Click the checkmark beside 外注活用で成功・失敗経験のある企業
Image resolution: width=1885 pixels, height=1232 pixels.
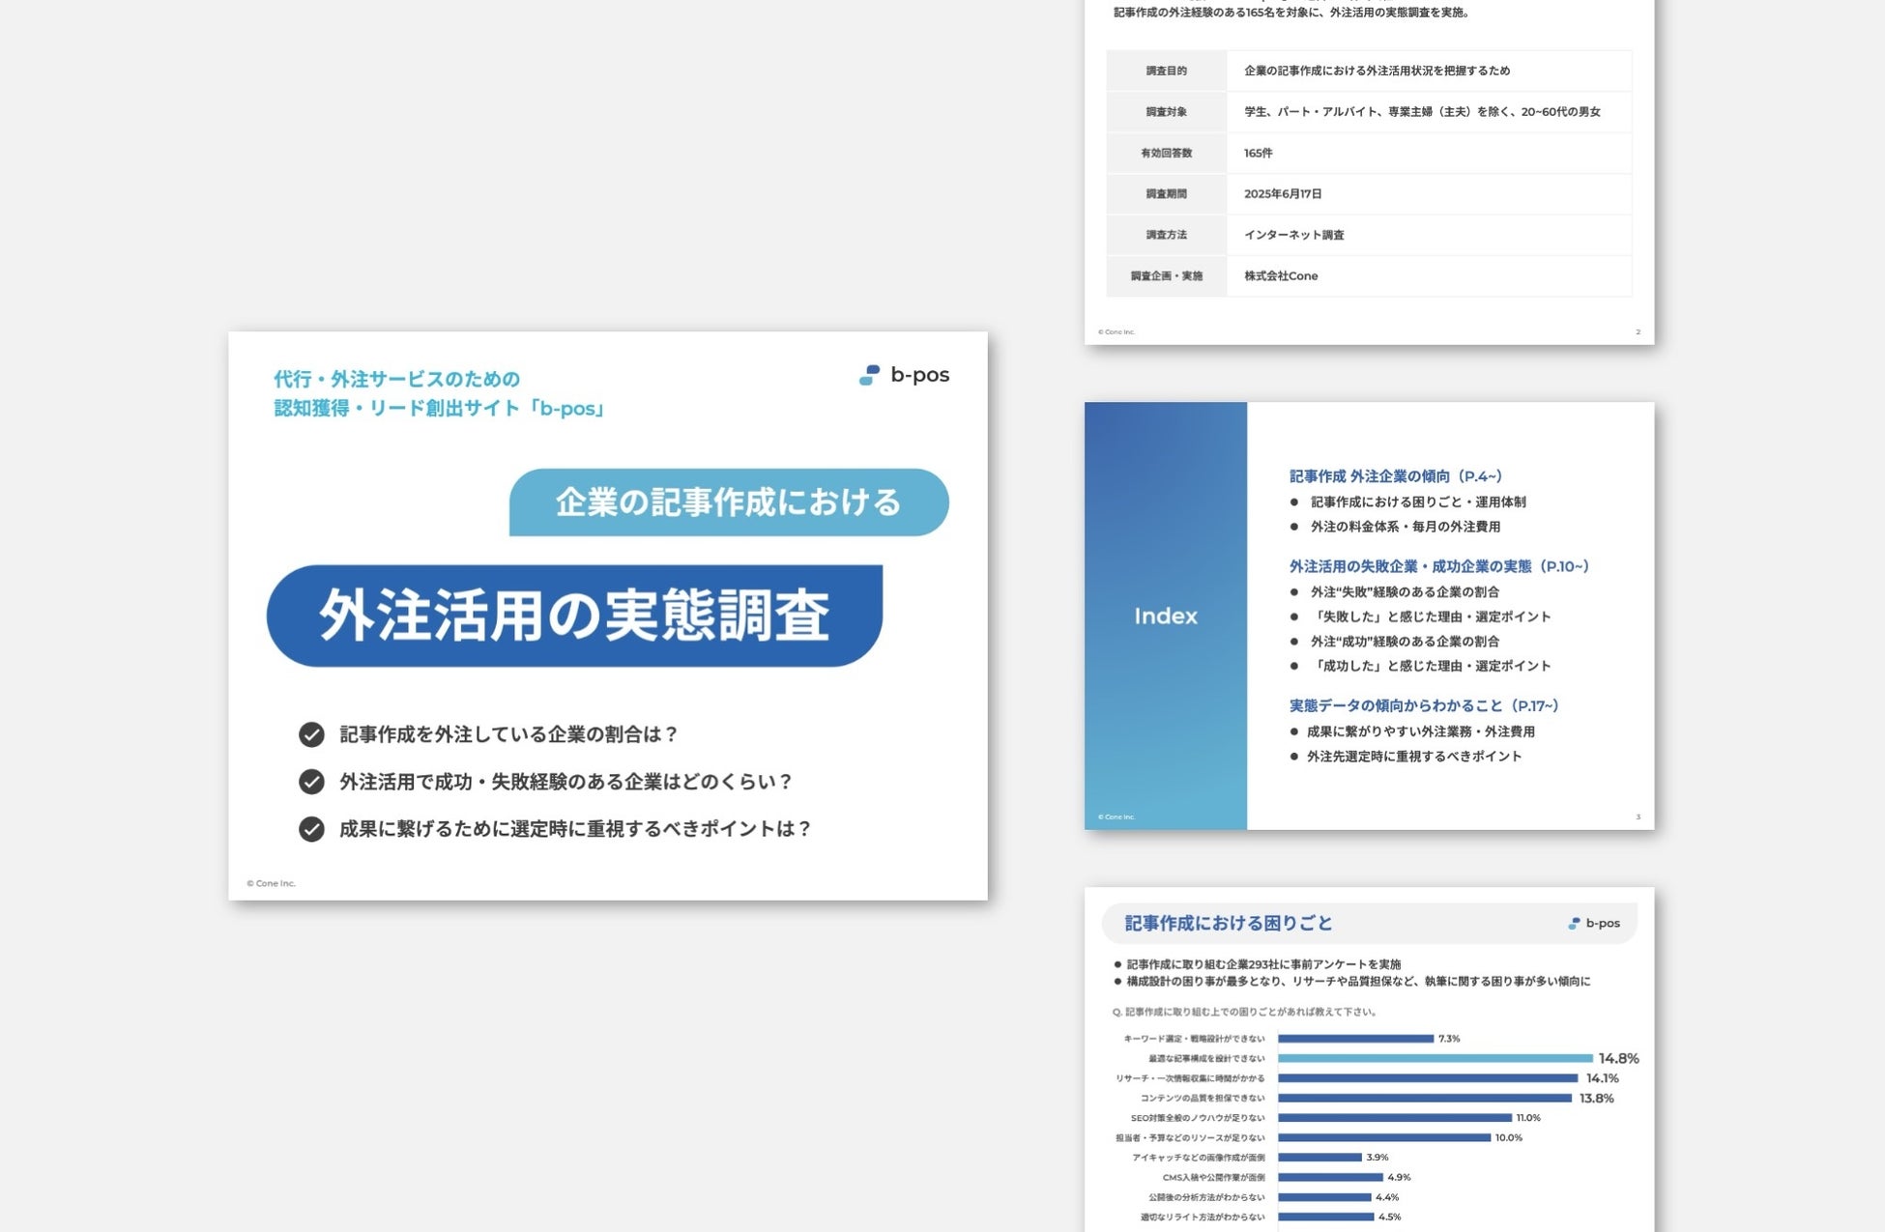(311, 782)
